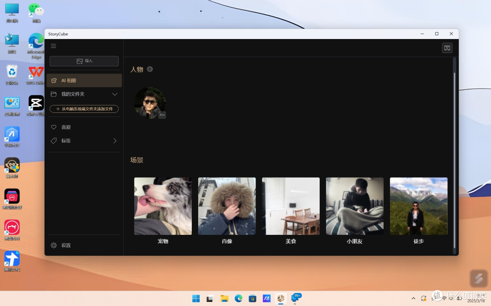Select the 微信 WeChat desktop icon

[36, 13]
